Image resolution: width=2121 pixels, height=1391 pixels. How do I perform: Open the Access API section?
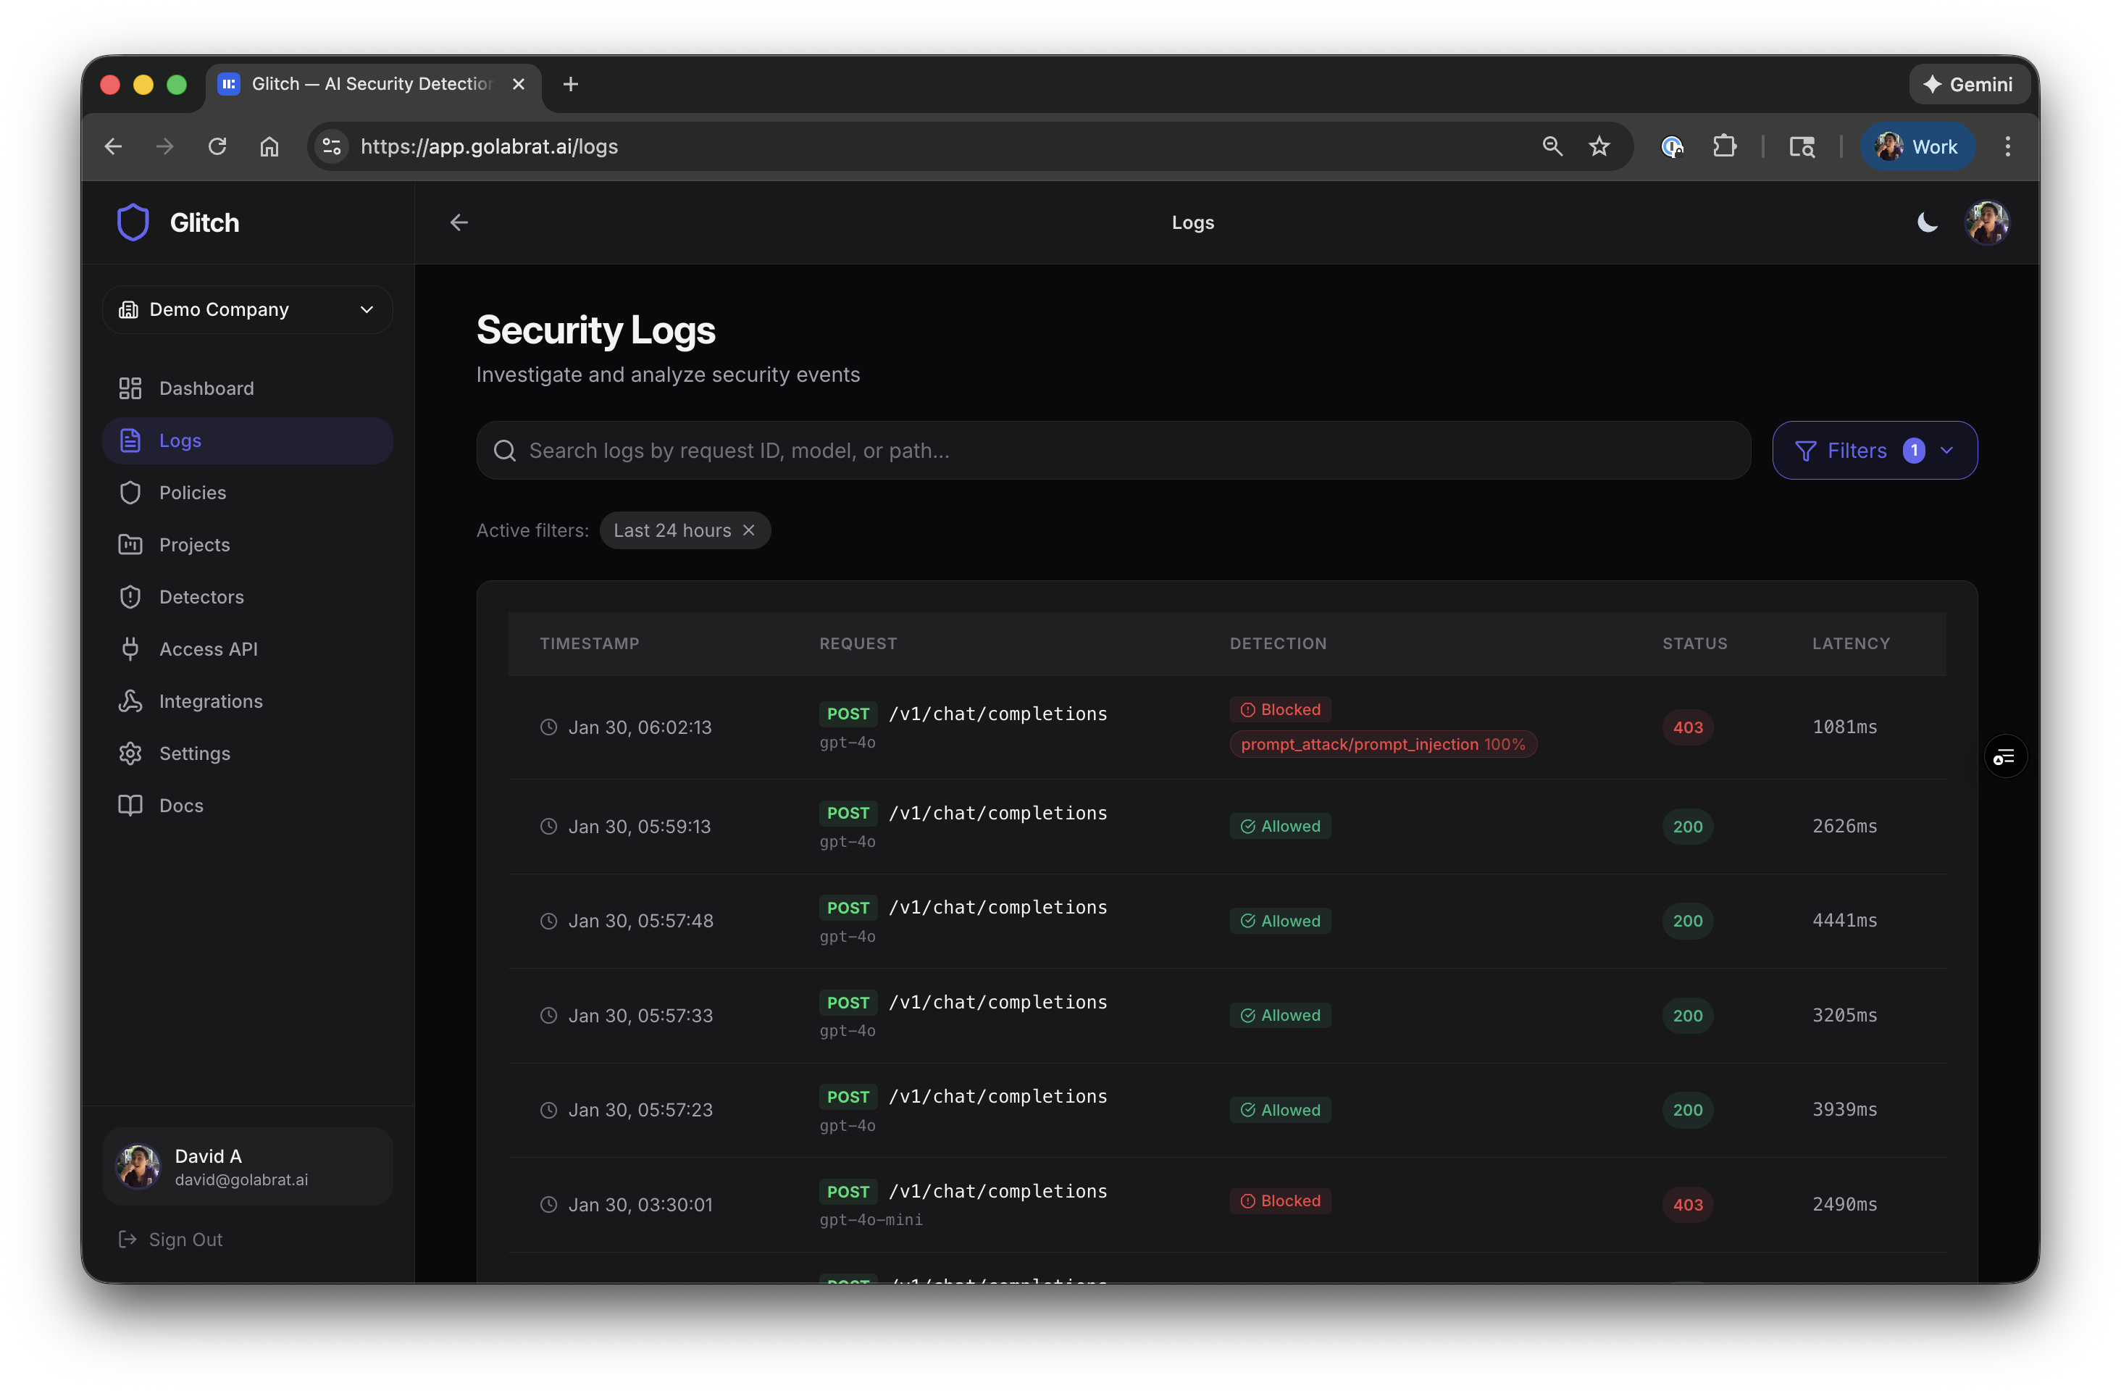click(x=209, y=648)
